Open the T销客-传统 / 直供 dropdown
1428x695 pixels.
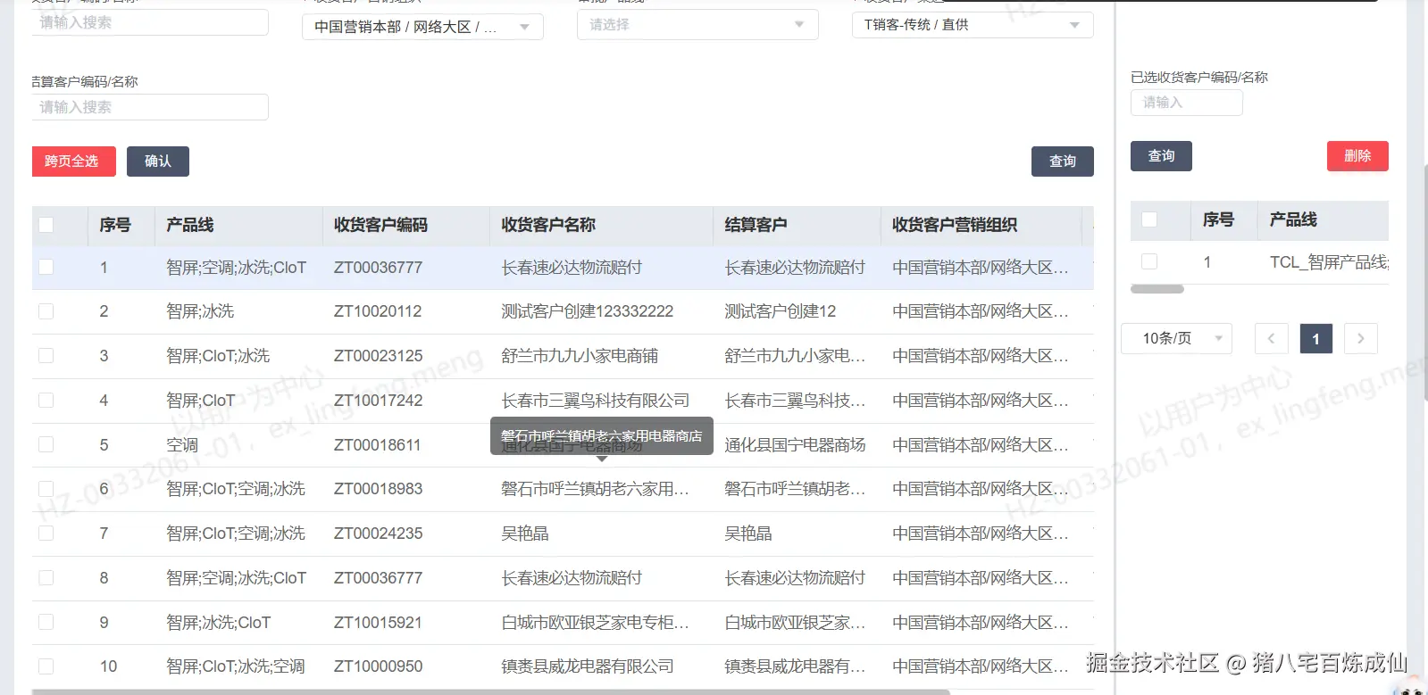[973, 24]
